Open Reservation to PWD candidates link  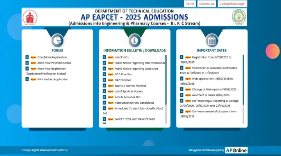tap(133, 103)
